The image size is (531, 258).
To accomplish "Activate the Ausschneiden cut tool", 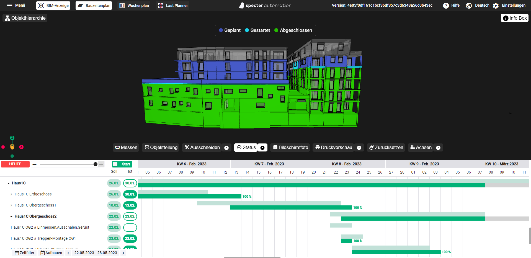I will [x=202, y=148].
